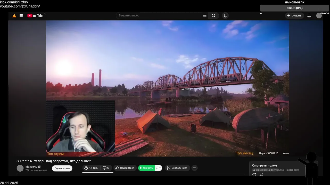Start voice search with microphone icon
The width and height of the screenshot is (330, 185).
tap(225, 16)
